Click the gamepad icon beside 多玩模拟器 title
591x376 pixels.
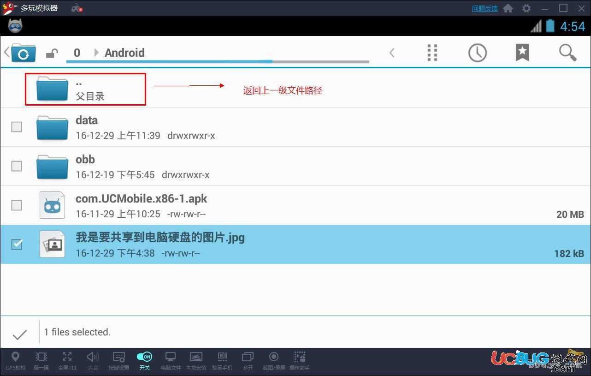pyautogui.click(x=77, y=8)
